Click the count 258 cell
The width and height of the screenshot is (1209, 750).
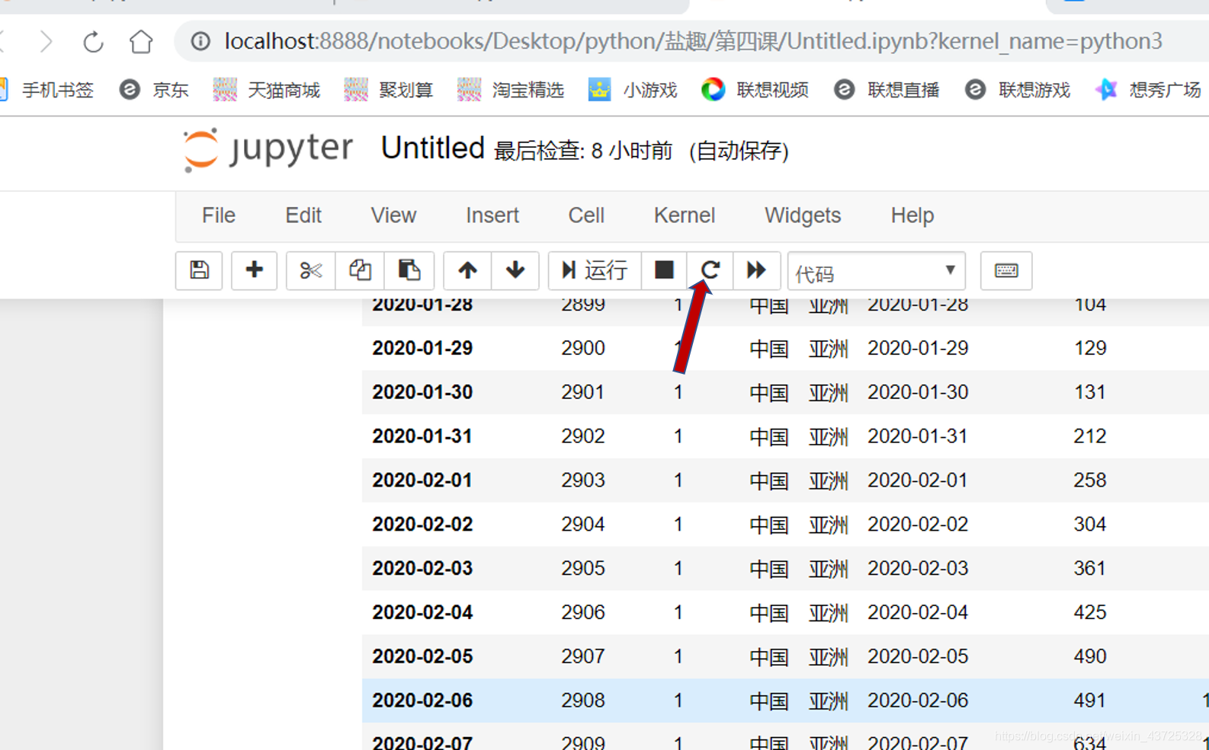[x=1090, y=480]
